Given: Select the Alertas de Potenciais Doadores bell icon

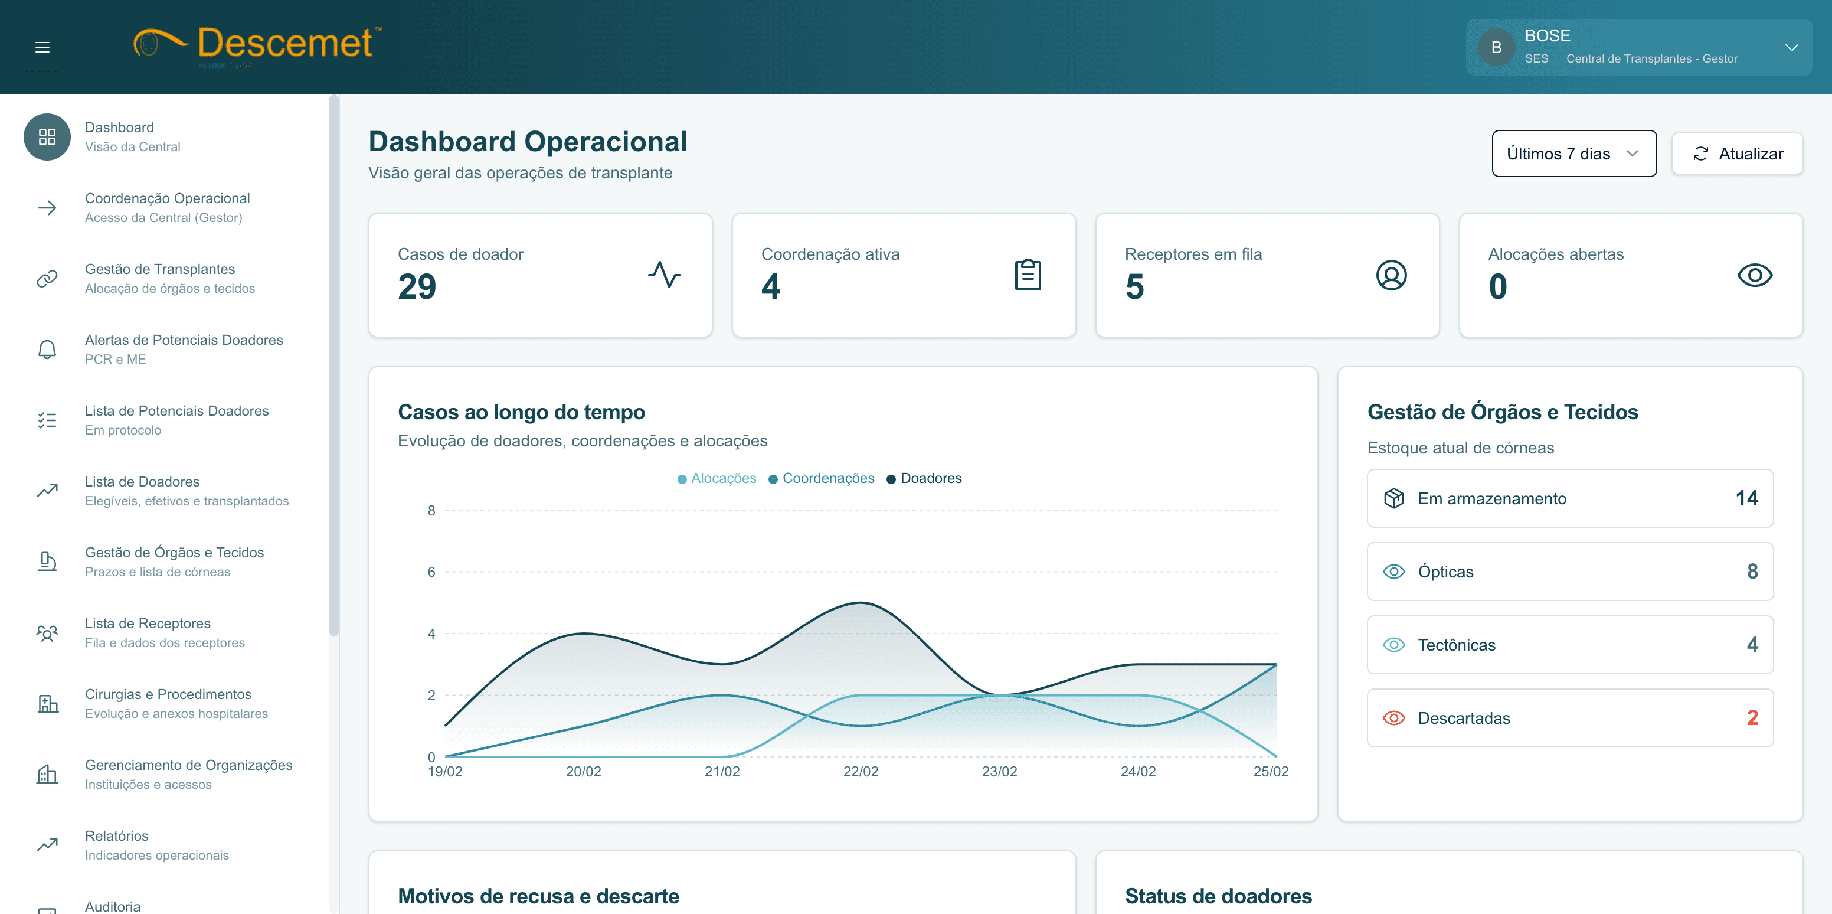Looking at the screenshot, I should point(47,348).
